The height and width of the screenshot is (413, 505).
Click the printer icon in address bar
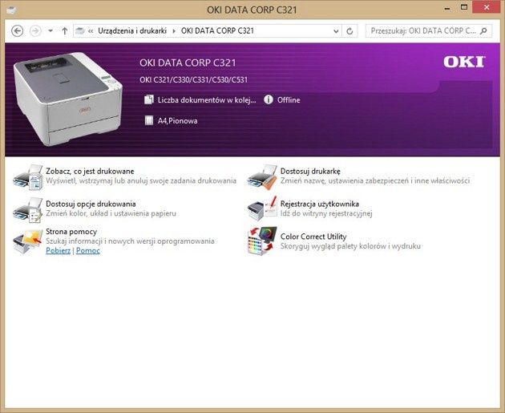tap(79, 31)
